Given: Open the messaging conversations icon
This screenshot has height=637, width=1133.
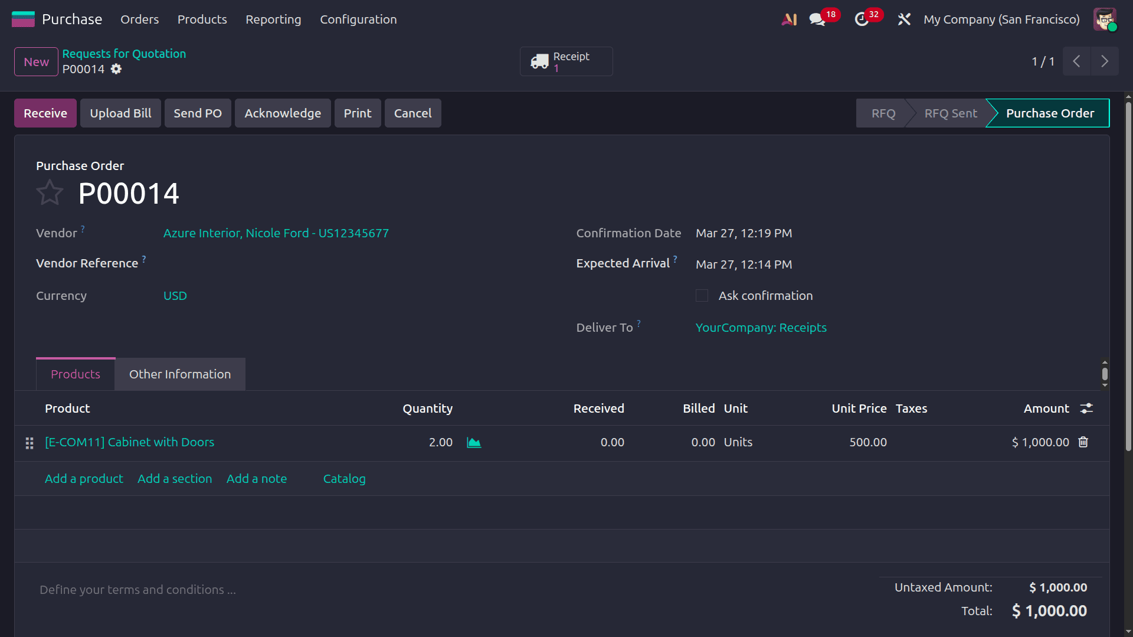Looking at the screenshot, I should 817,19.
